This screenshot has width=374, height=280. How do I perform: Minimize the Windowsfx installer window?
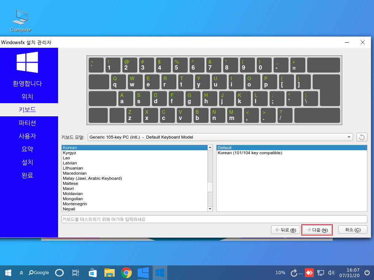[x=347, y=42]
